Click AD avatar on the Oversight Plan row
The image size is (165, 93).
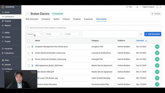[x=157, y=59]
